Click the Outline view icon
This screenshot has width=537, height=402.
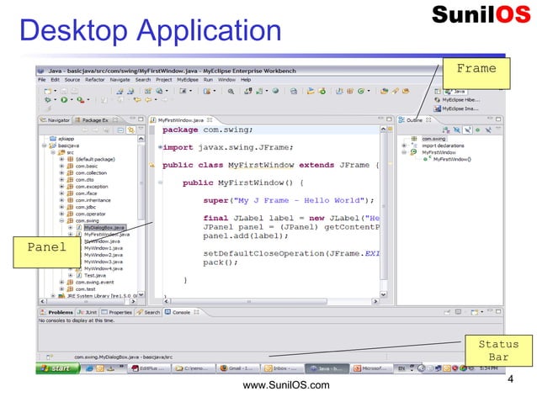coord(401,119)
